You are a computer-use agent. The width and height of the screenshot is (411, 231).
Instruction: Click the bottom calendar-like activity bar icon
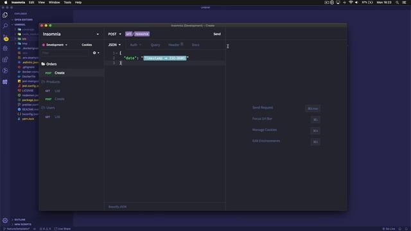(x=5, y=82)
